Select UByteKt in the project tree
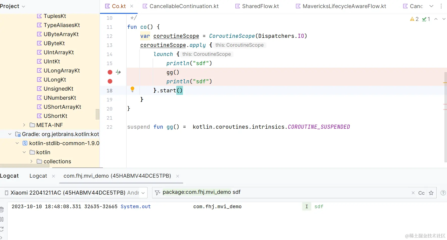This screenshot has height=240, width=447. click(x=54, y=43)
